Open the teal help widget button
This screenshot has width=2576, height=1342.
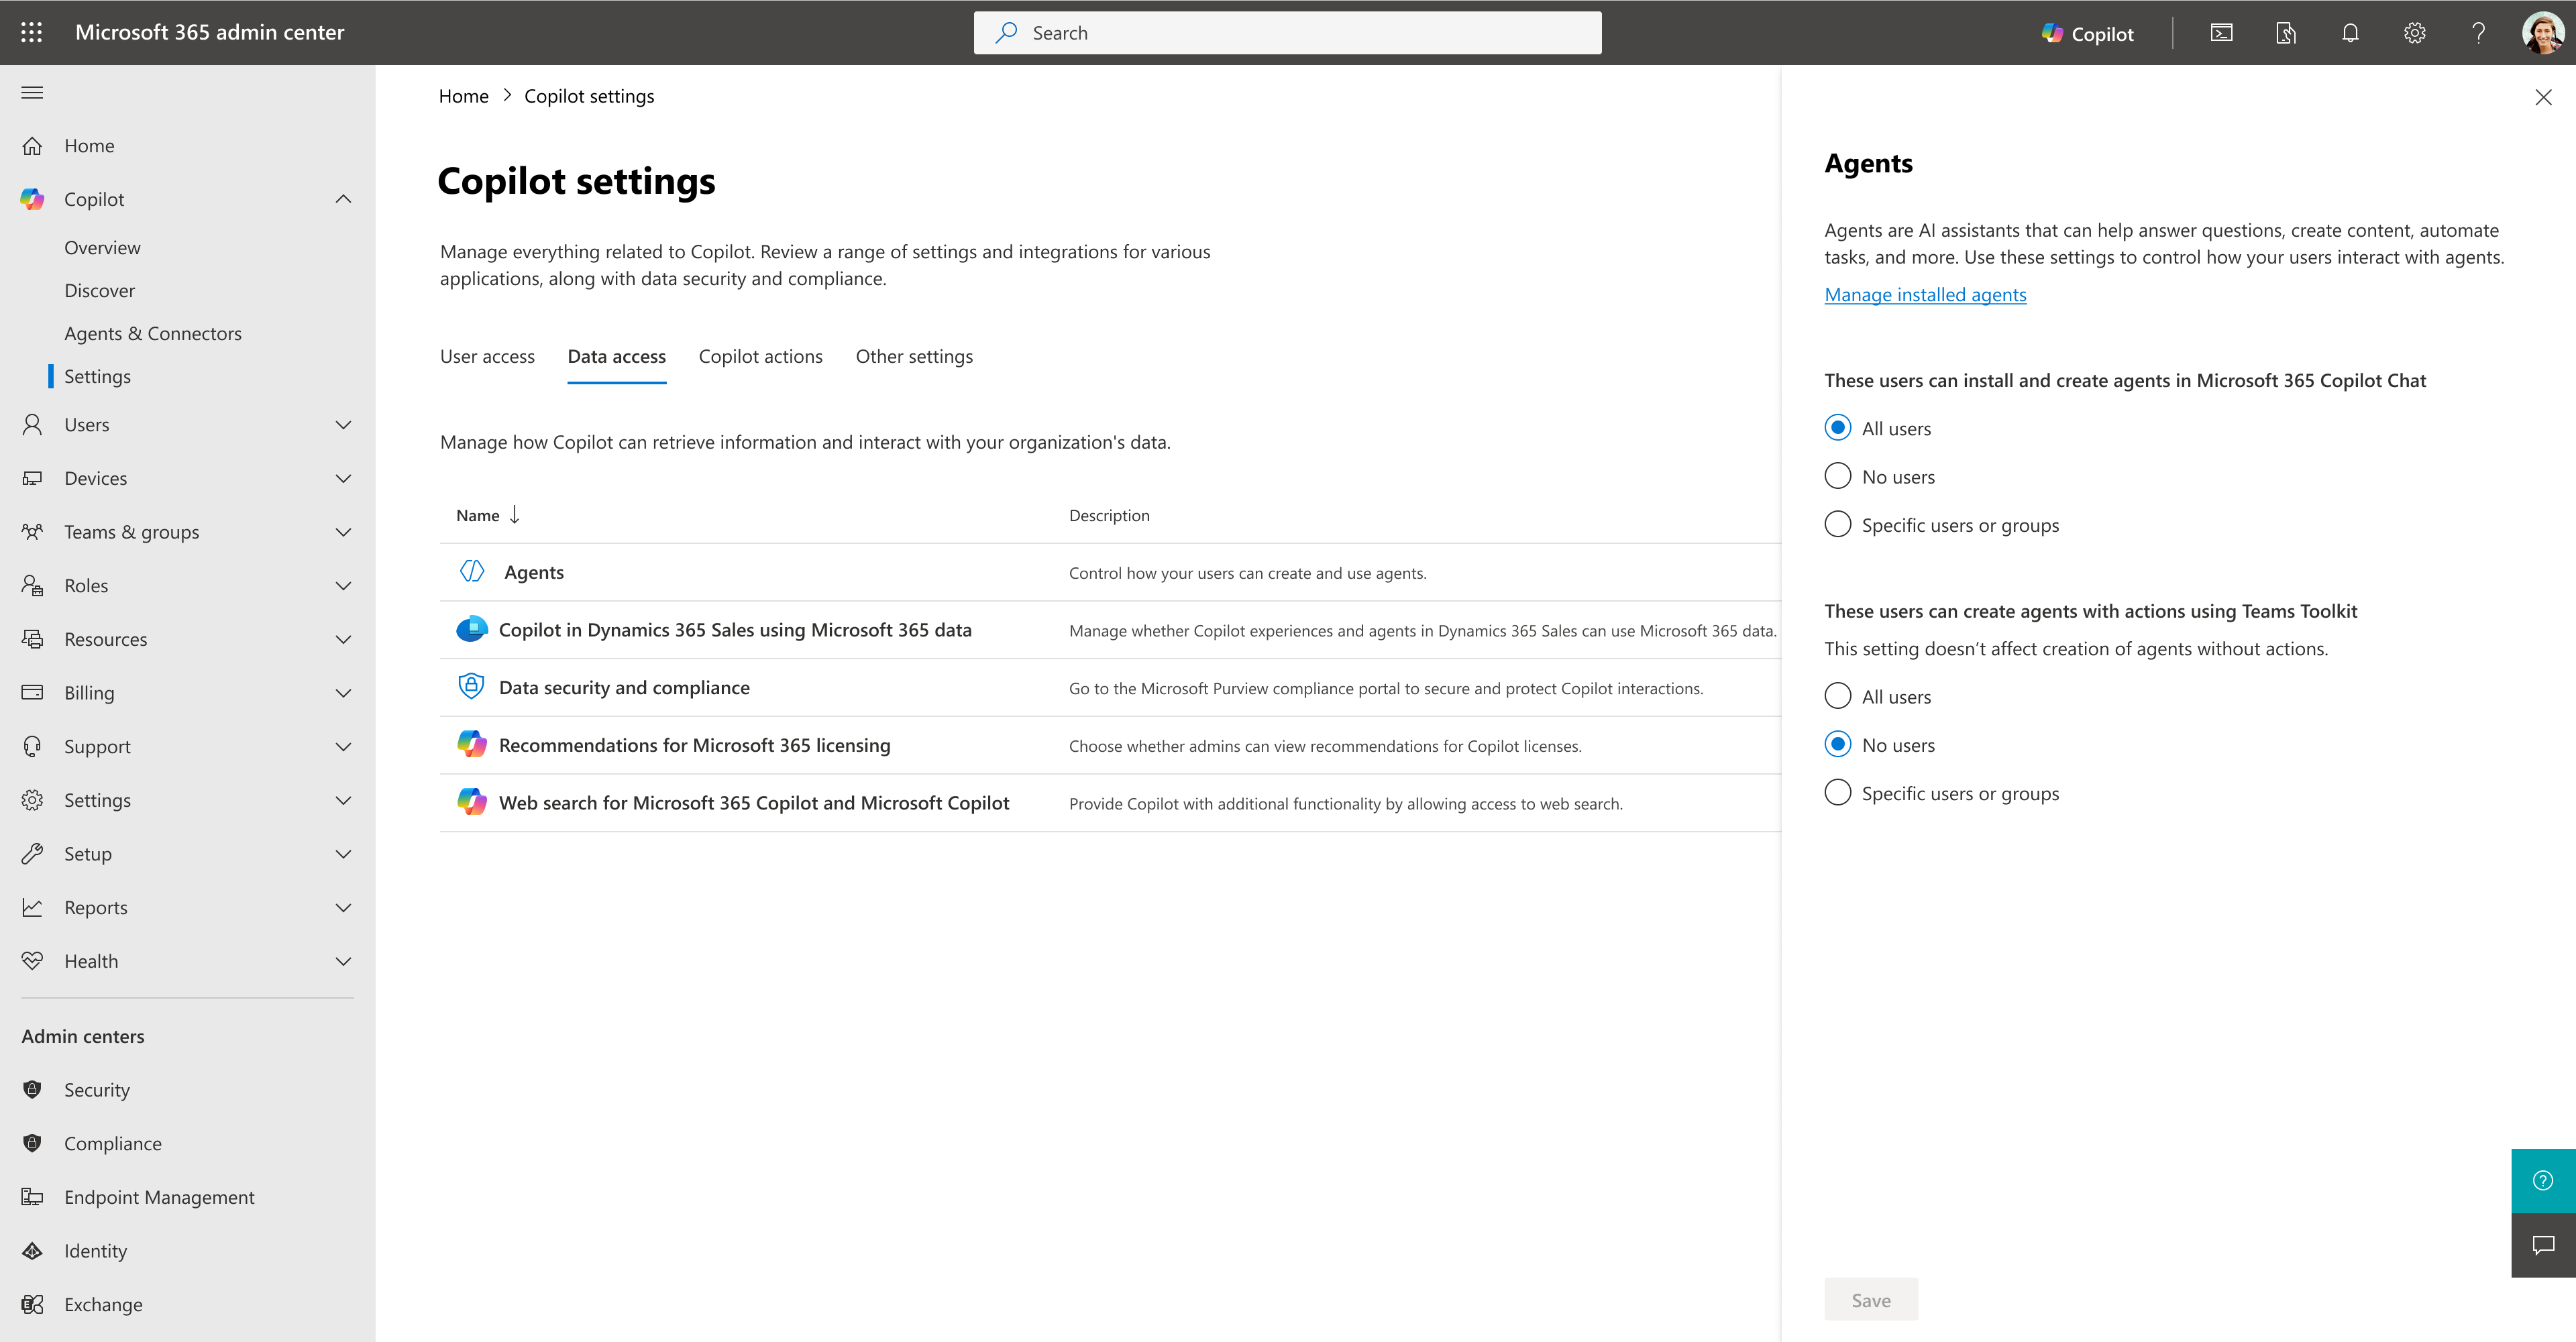[2543, 1181]
